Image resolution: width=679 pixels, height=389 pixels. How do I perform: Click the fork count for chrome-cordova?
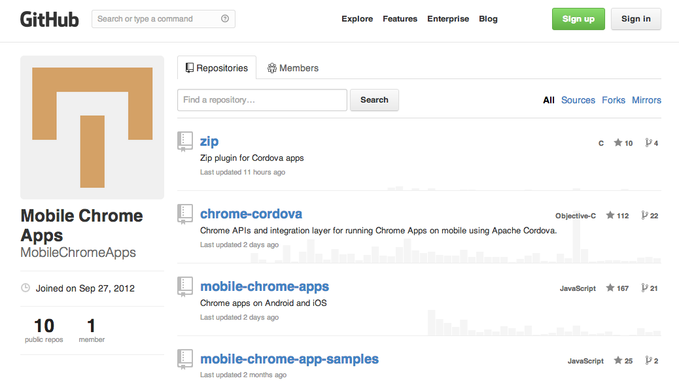point(650,216)
